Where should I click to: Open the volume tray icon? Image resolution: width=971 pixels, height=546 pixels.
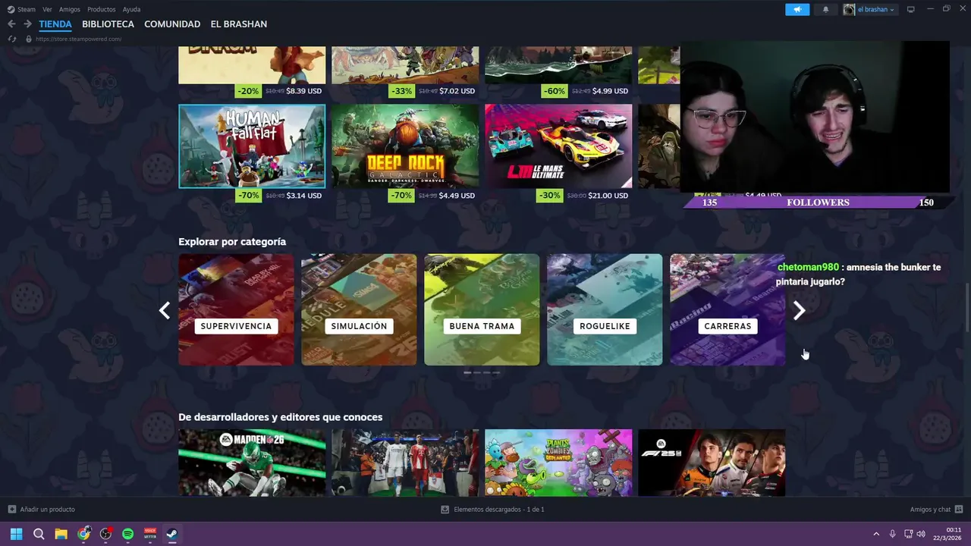(921, 534)
